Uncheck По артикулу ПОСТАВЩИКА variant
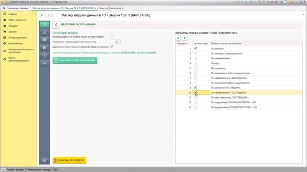The width and height of the screenshot is (307, 172). [x=195, y=87]
